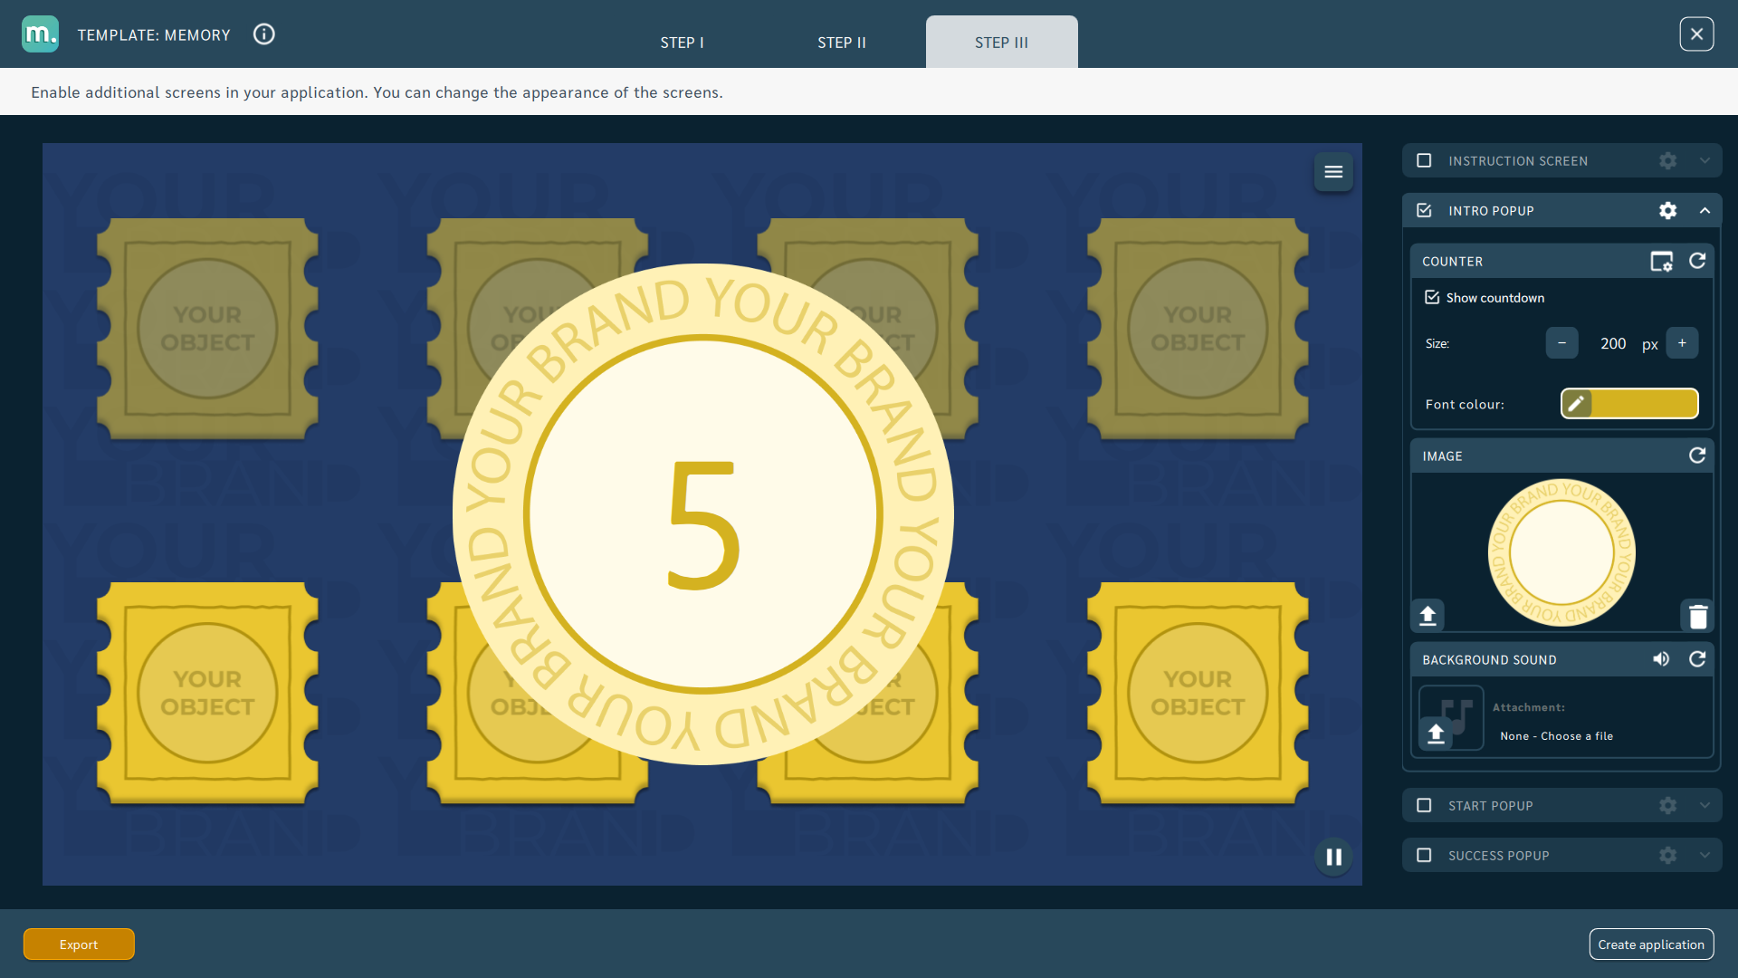The height and width of the screenshot is (978, 1738).
Task: Click the font colour pencil icon
Action: 1576,404
